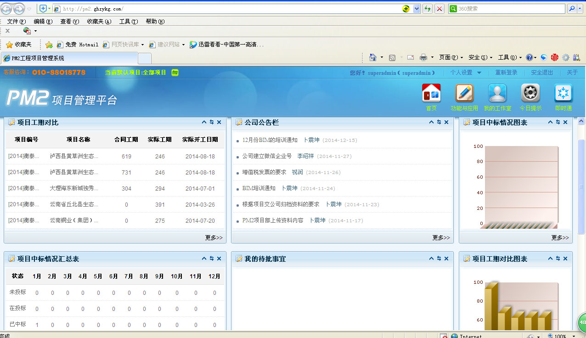Click the printer icon in toolbar
The image size is (586, 338).
click(423, 57)
